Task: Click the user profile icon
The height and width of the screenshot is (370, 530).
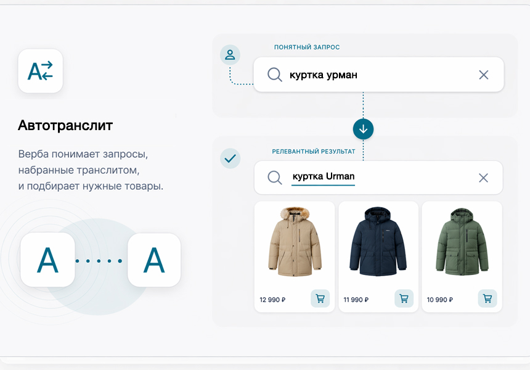Action: 230,55
